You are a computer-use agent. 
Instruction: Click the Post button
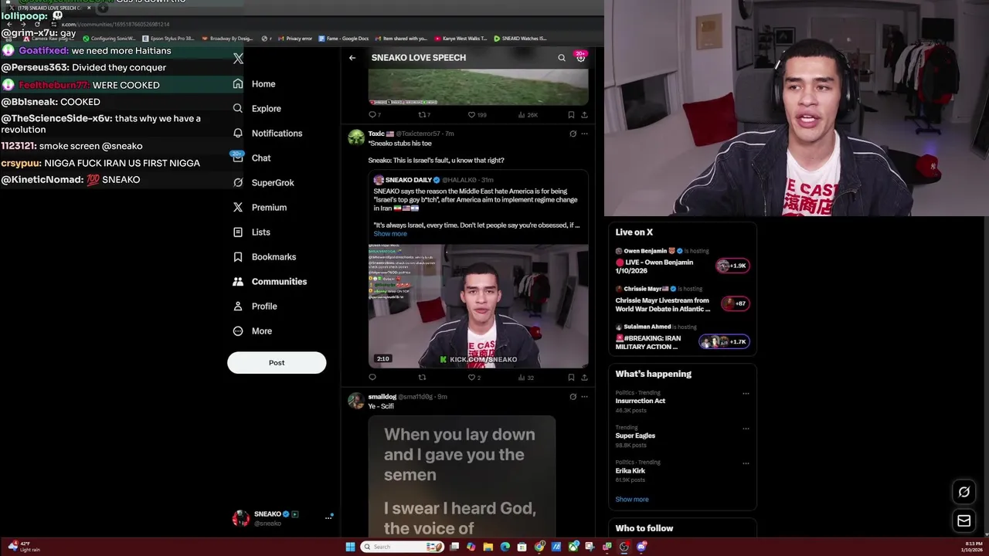277,362
